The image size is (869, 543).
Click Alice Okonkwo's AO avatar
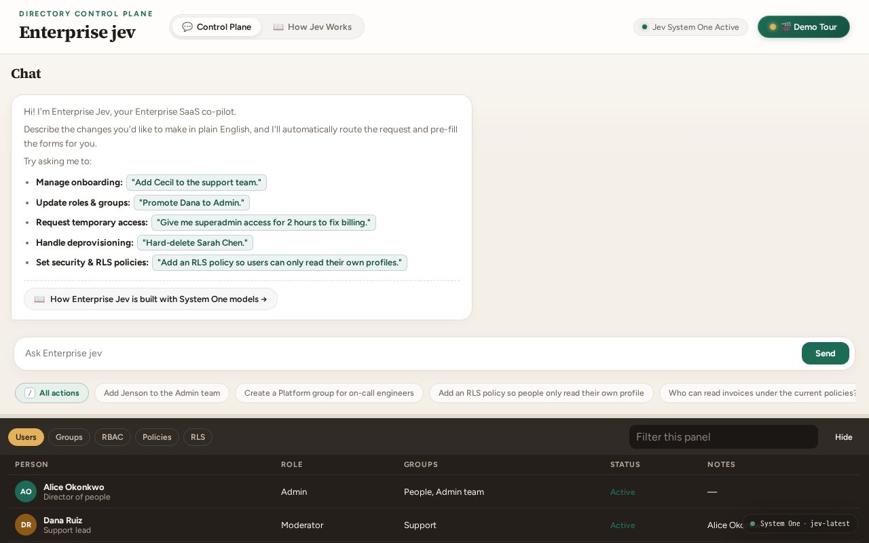(26, 491)
